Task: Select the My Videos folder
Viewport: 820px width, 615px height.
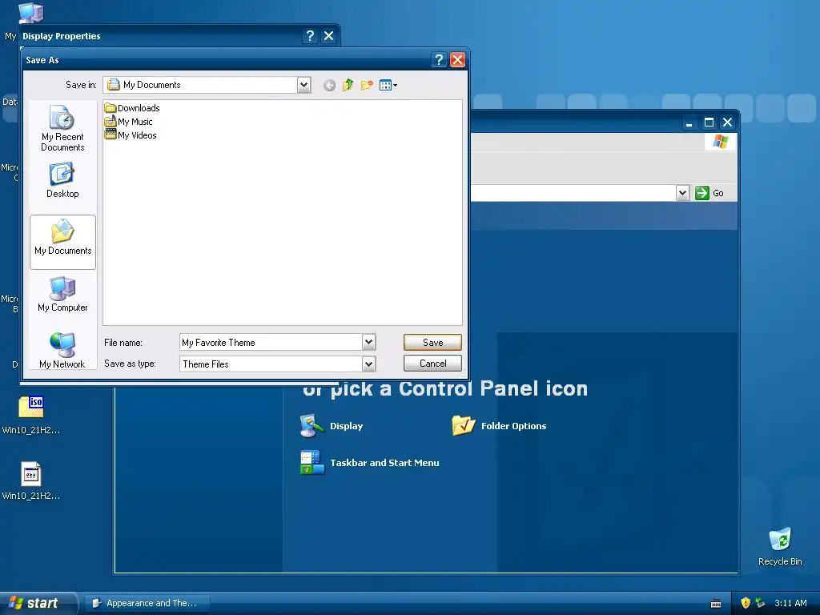Action: 131,135
